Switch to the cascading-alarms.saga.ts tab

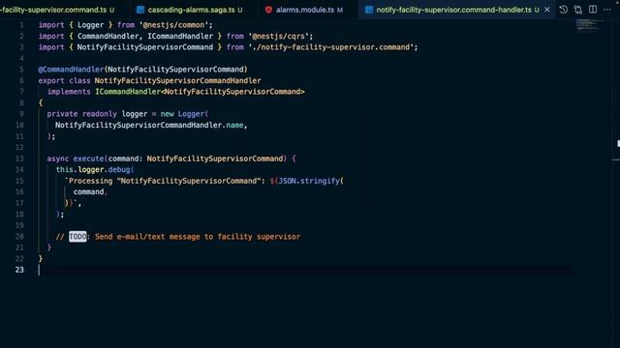tap(191, 10)
